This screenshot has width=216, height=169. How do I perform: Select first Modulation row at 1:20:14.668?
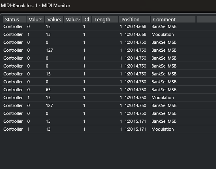pyautogui.click(x=109, y=34)
